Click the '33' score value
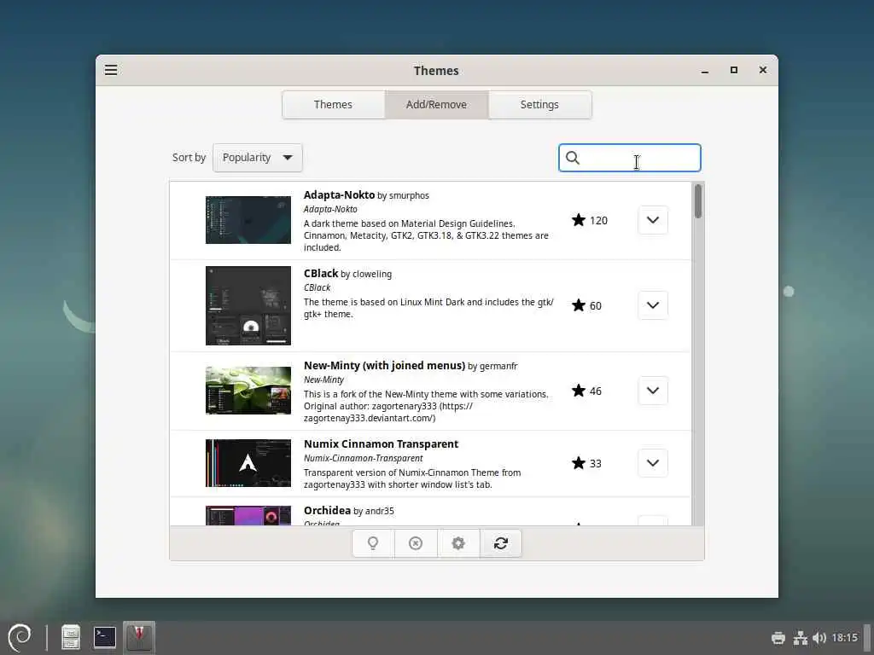 [x=596, y=463]
